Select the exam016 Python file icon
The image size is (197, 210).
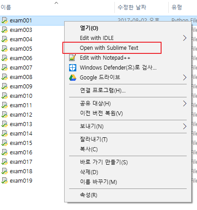point(4,153)
